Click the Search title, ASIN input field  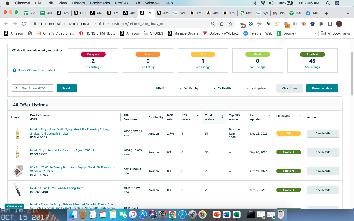point(36,88)
